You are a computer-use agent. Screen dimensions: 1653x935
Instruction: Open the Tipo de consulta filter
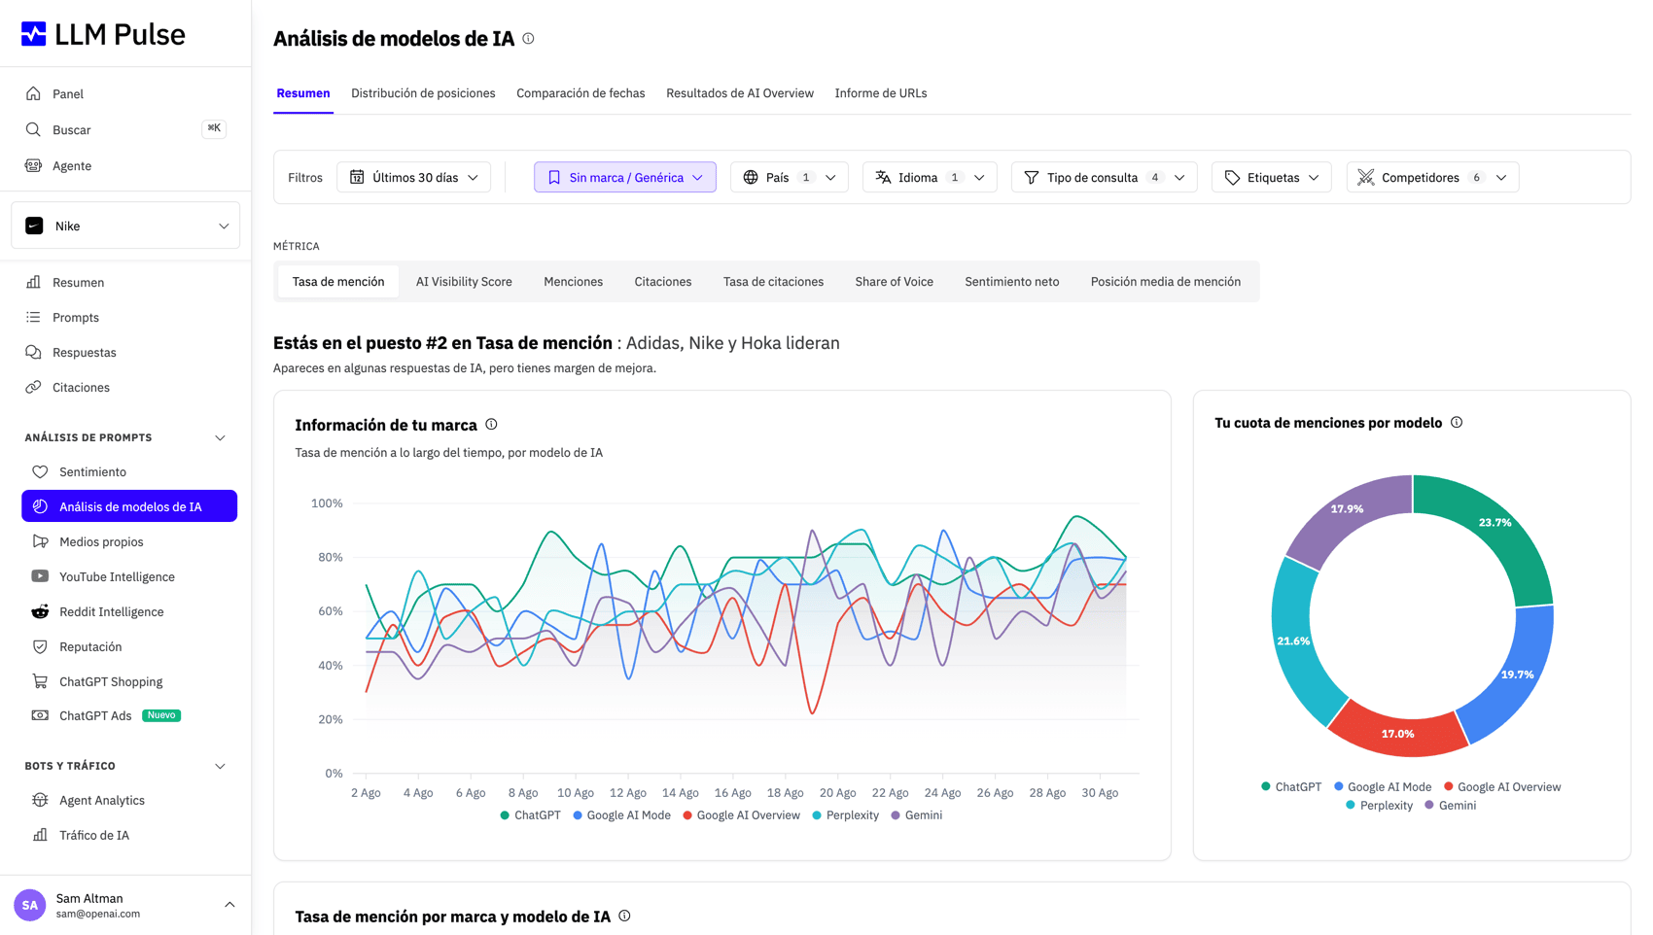tap(1105, 177)
